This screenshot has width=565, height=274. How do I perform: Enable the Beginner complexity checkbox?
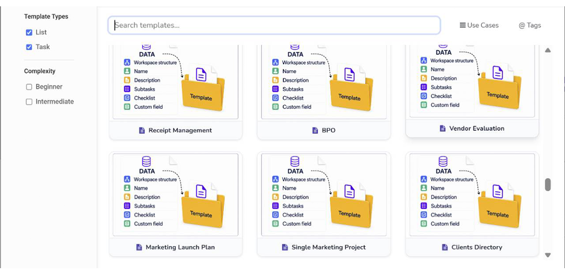click(x=29, y=87)
